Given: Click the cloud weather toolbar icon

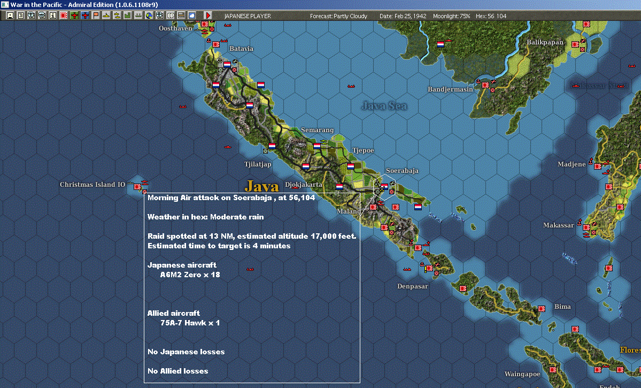Looking at the screenshot, I should pos(191,16).
